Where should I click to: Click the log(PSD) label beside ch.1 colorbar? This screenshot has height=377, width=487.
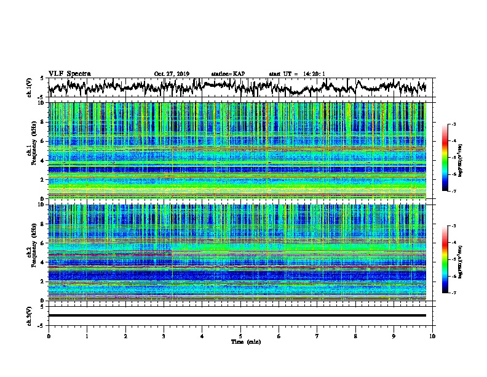[x=461, y=161]
